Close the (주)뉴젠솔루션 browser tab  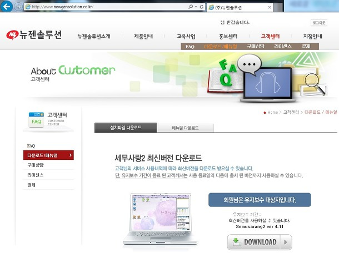pyautogui.click(x=270, y=7)
